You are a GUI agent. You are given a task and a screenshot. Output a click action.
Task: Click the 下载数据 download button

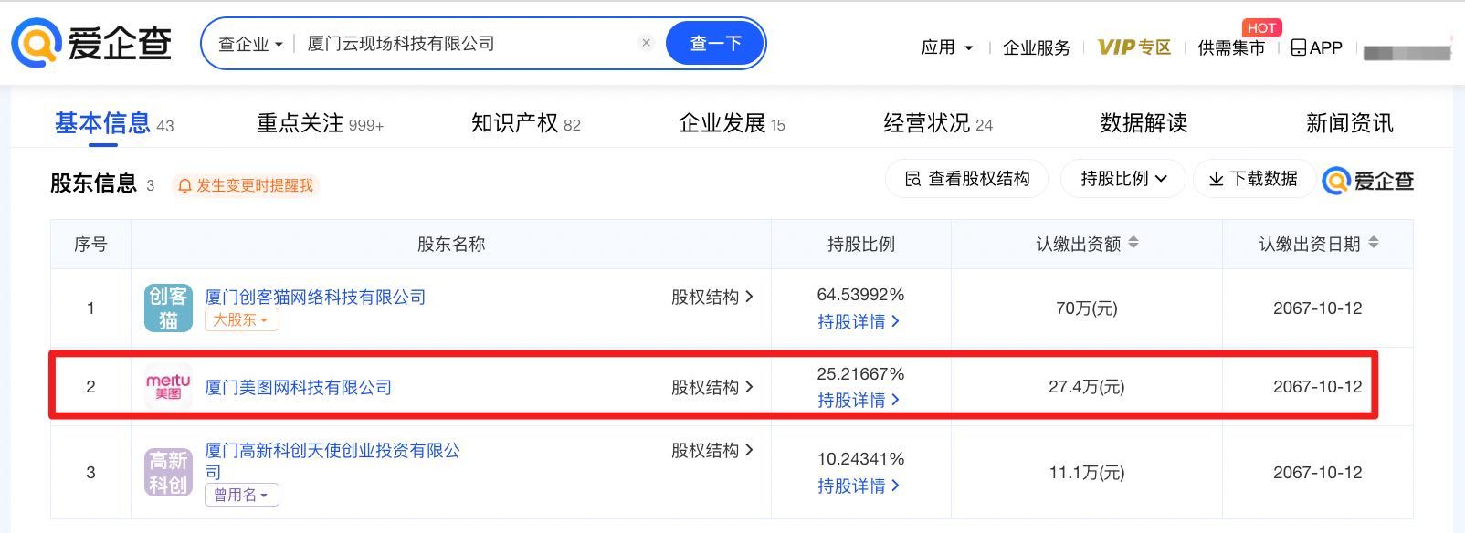pyautogui.click(x=1253, y=179)
